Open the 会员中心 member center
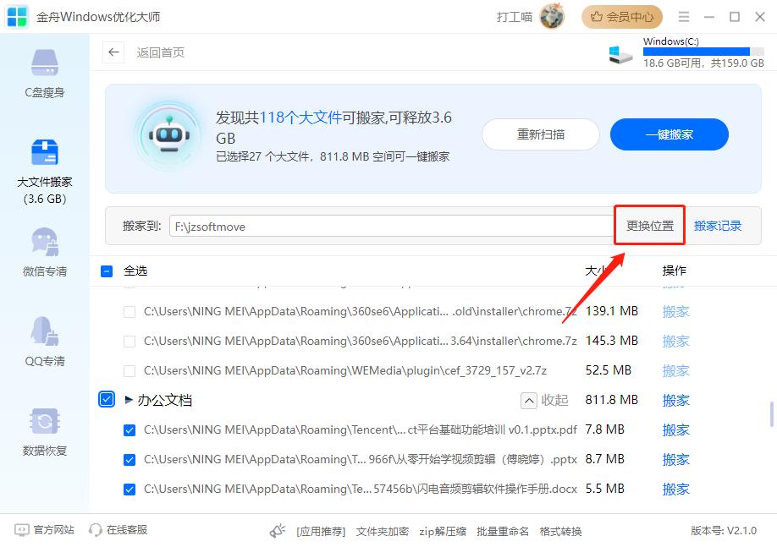777x547 pixels. [x=621, y=16]
